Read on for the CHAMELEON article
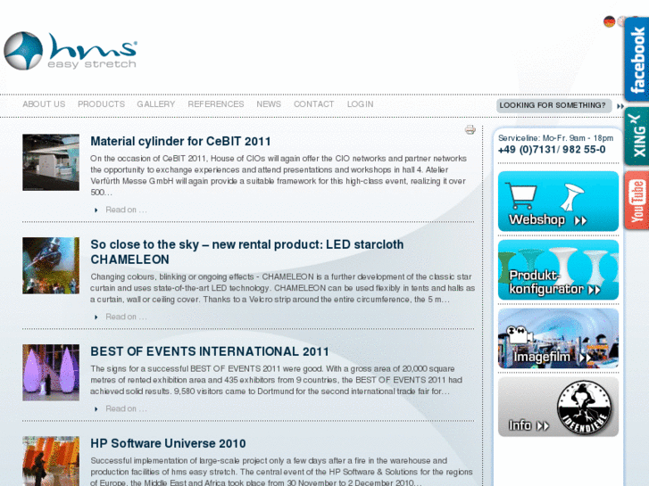The width and height of the screenshot is (649, 486). coord(126,317)
